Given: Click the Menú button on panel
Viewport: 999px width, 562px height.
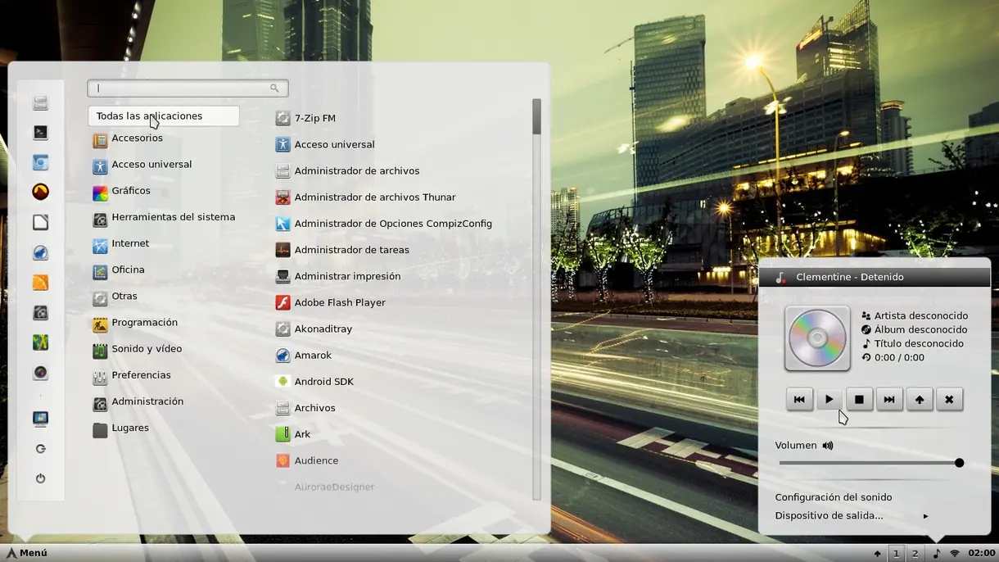Looking at the screenshot, I should [27, 553].
